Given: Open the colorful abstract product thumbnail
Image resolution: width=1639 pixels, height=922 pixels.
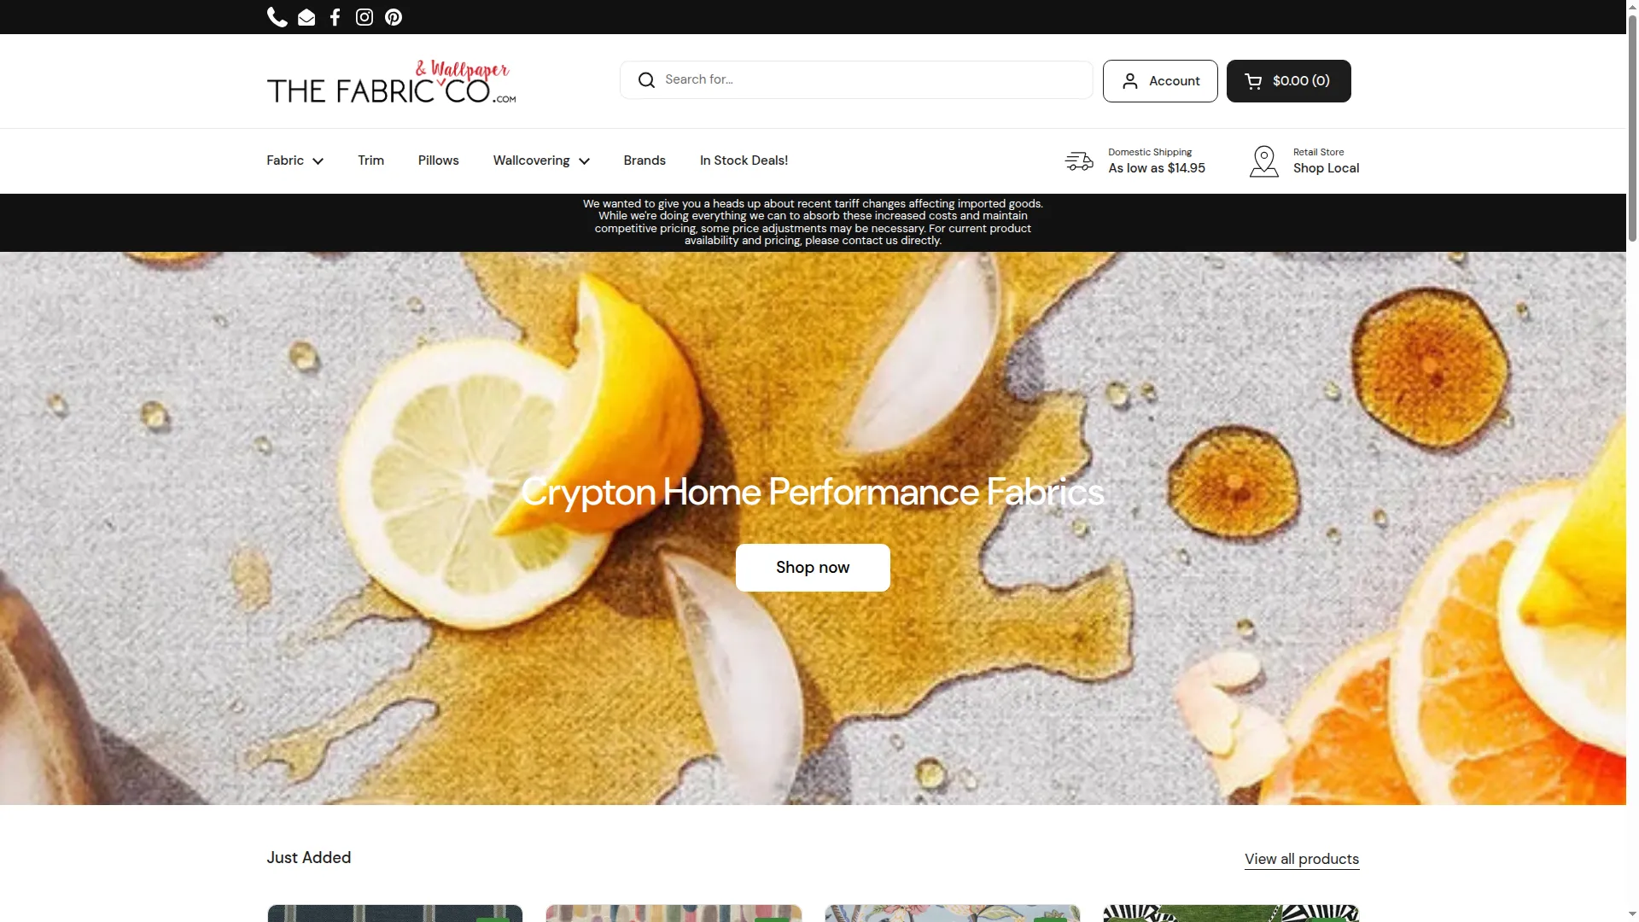Looking at the screenshot, I should pyautogui.click(x=674, y=913).
